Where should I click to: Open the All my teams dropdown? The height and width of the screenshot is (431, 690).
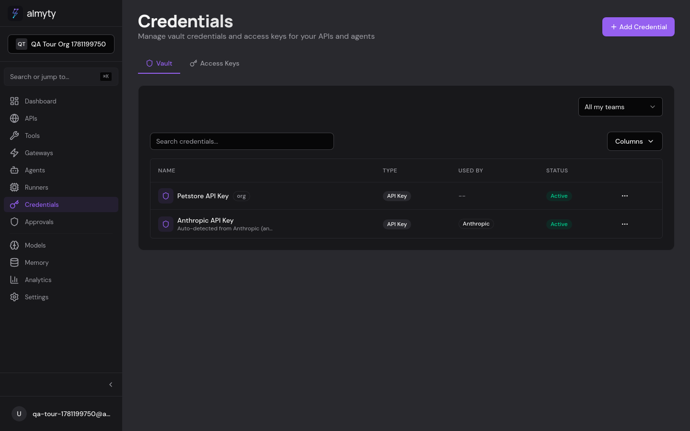[x=621, y=107]
